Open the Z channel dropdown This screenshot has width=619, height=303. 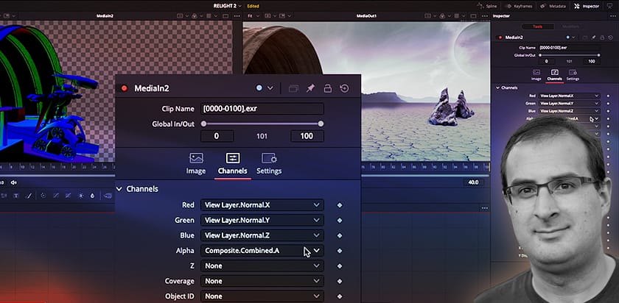click(x=262, y=266)
